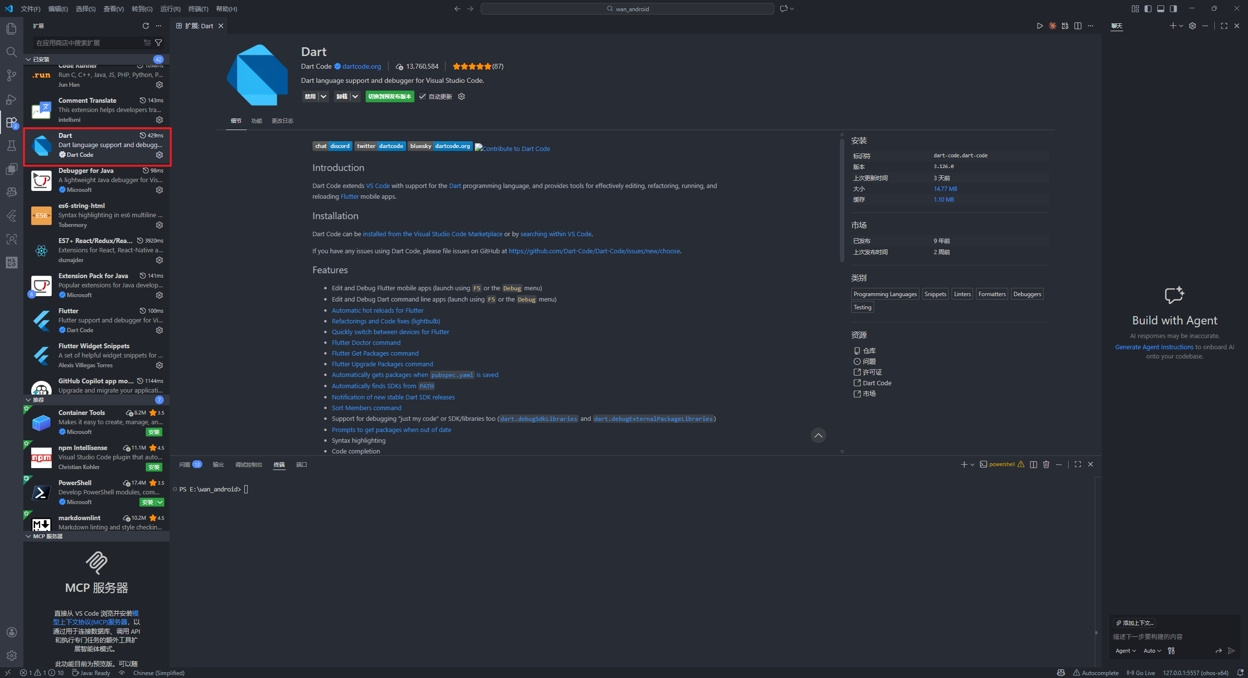This screenshot has height=678, width=1248.
Task: Collapse the installed extensions section
Action: pos(28,59)
